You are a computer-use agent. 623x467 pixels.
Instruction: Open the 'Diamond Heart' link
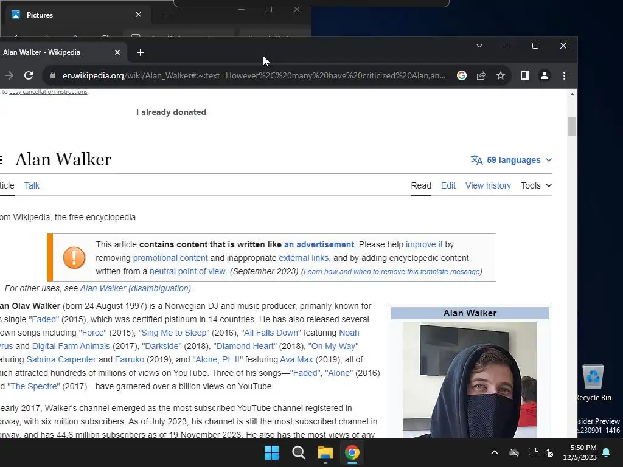pyautogui.click(x=245, y=346)
